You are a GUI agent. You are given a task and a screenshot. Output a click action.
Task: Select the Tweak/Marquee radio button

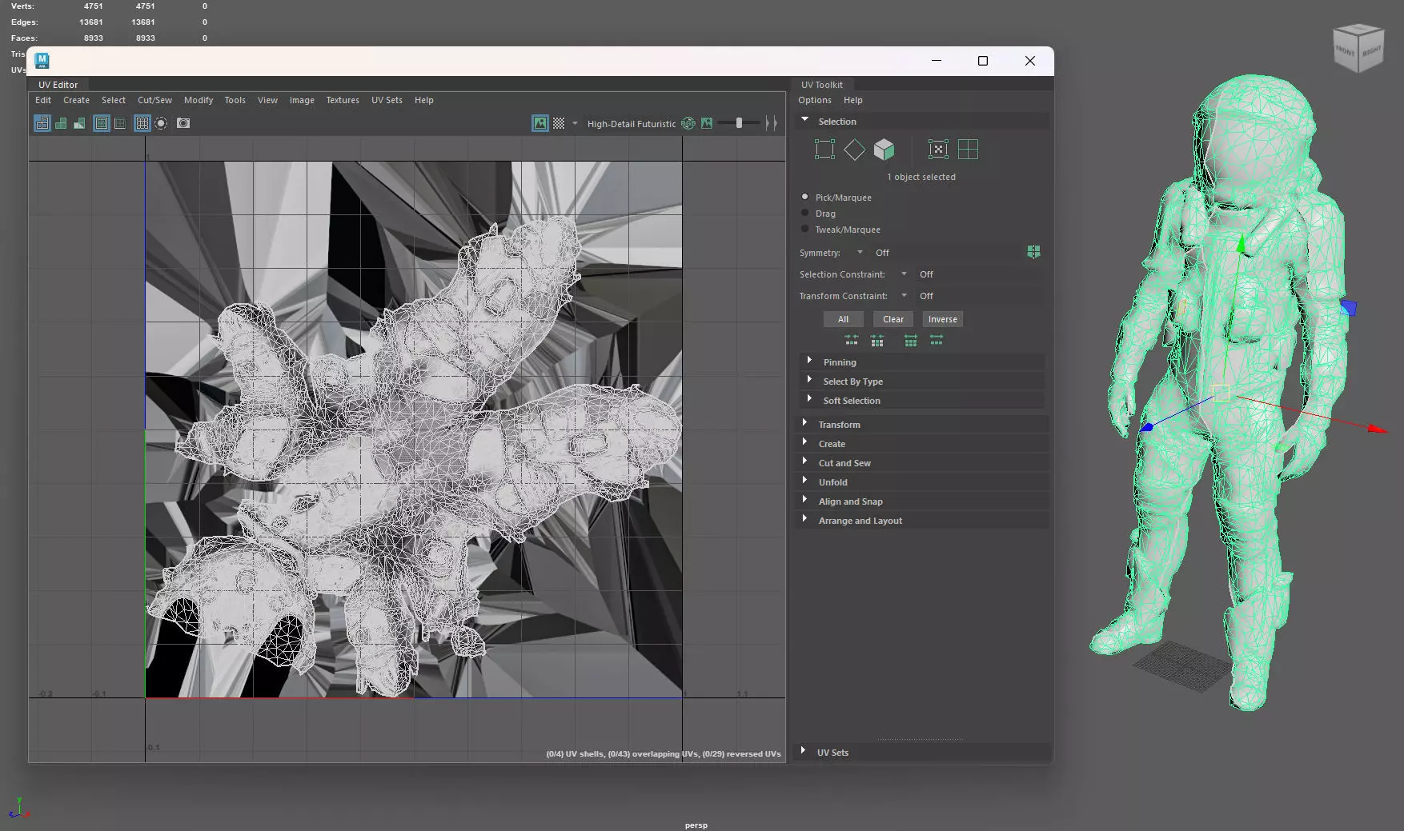[805, 229]
